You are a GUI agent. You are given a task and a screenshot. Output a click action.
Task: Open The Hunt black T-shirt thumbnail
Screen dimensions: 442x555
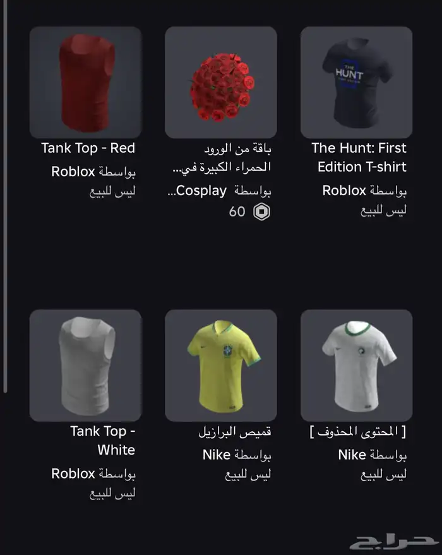356,82
